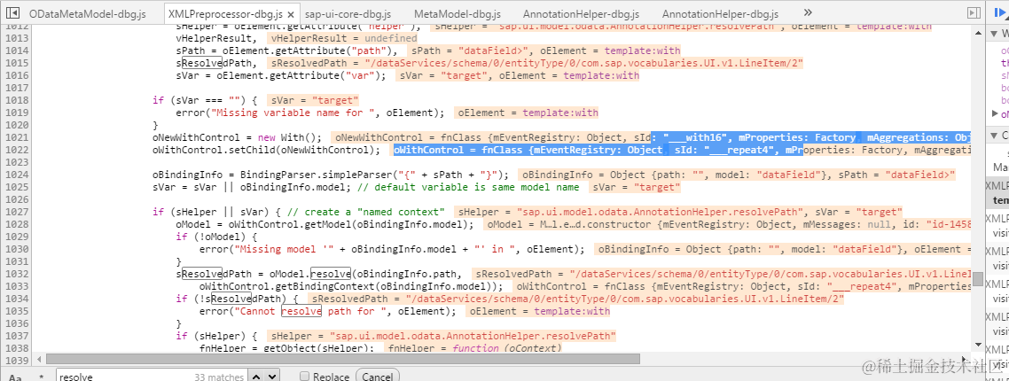Open the first AnnotationHelper-dbg.js tab

tap(581, 13)
